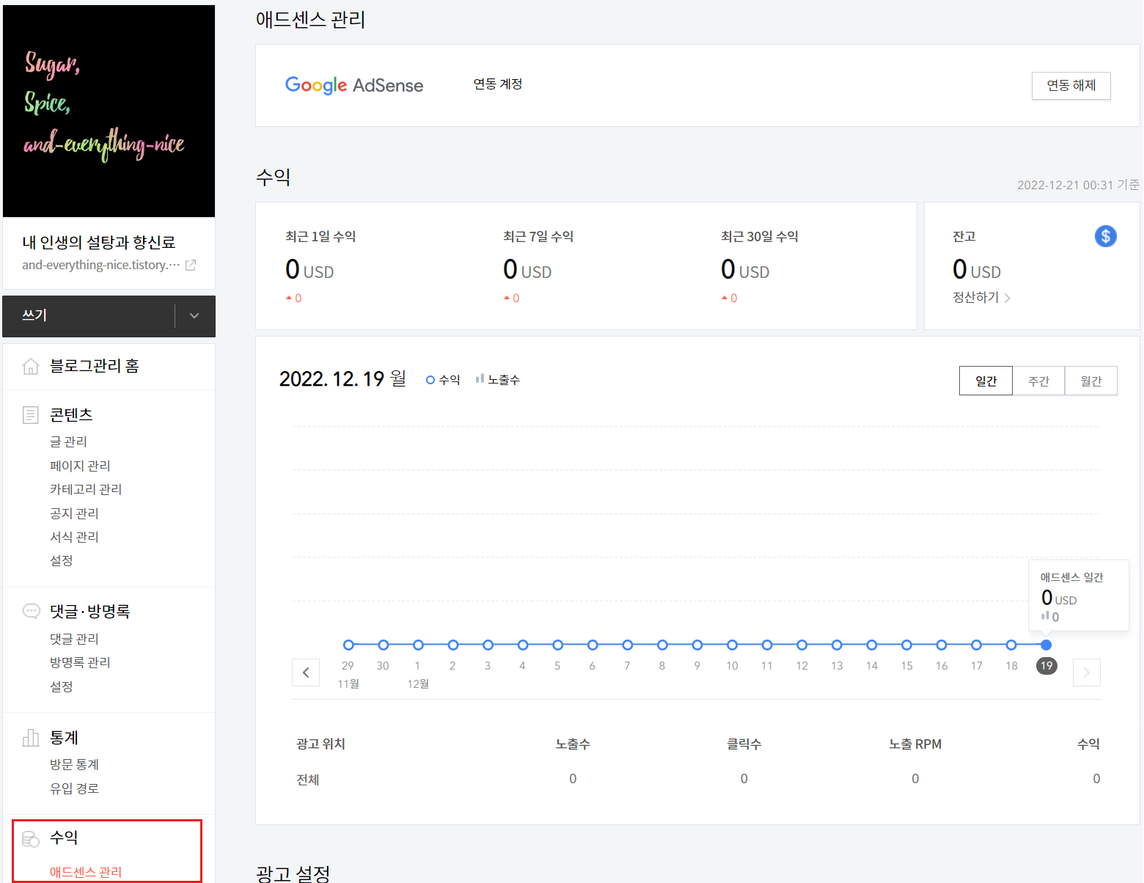This screenshot has width=1144, height=883.
Task: Click the Google AdSense logo
Action: pos(354,85)
